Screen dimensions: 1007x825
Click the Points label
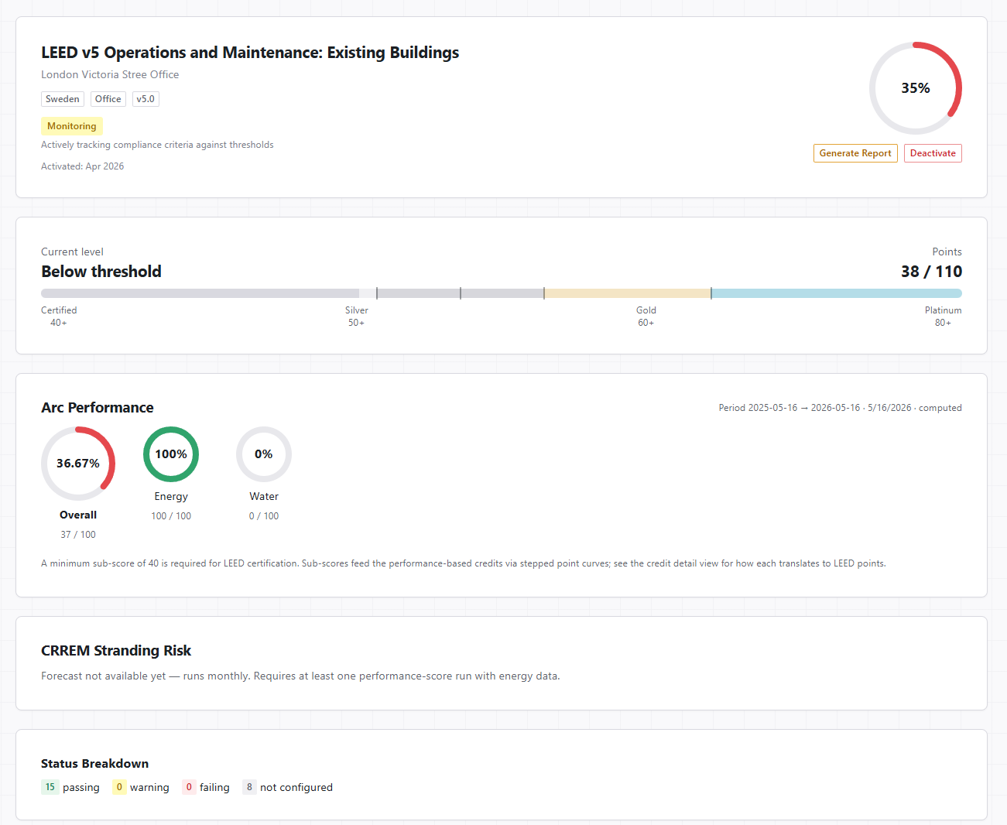[947, 252]
